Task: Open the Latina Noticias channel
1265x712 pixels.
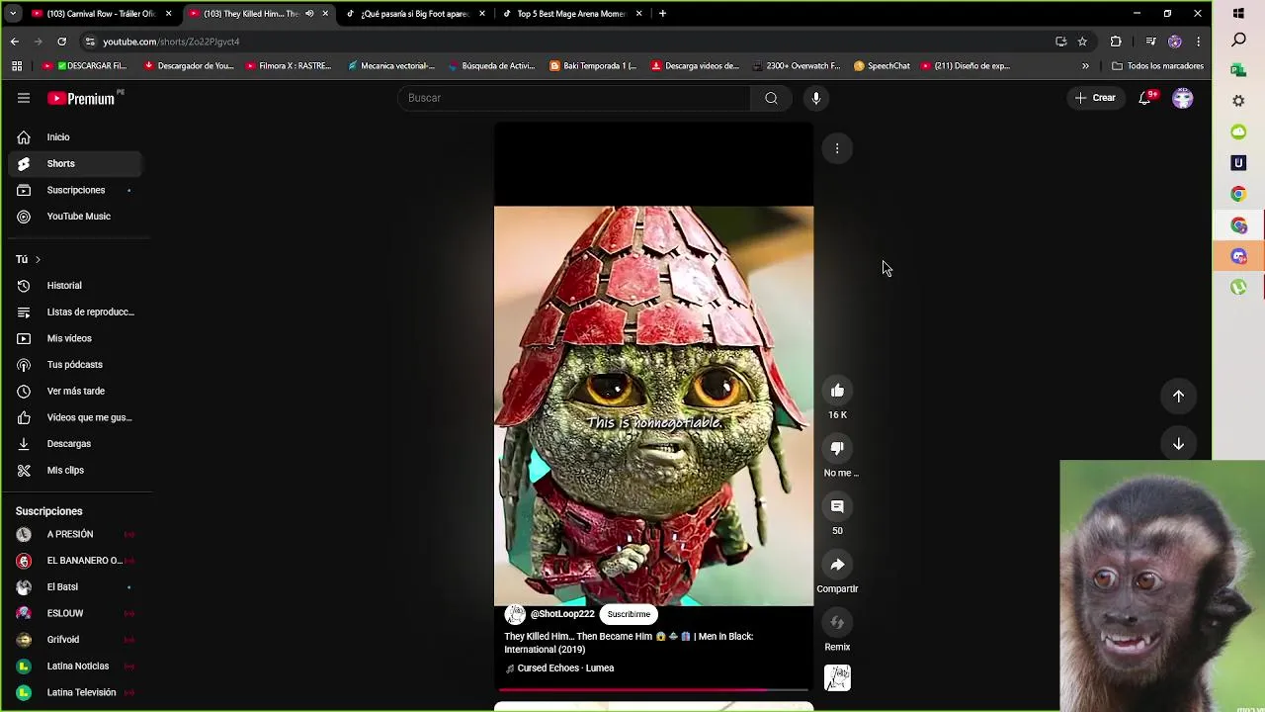Action: [76, 667]
